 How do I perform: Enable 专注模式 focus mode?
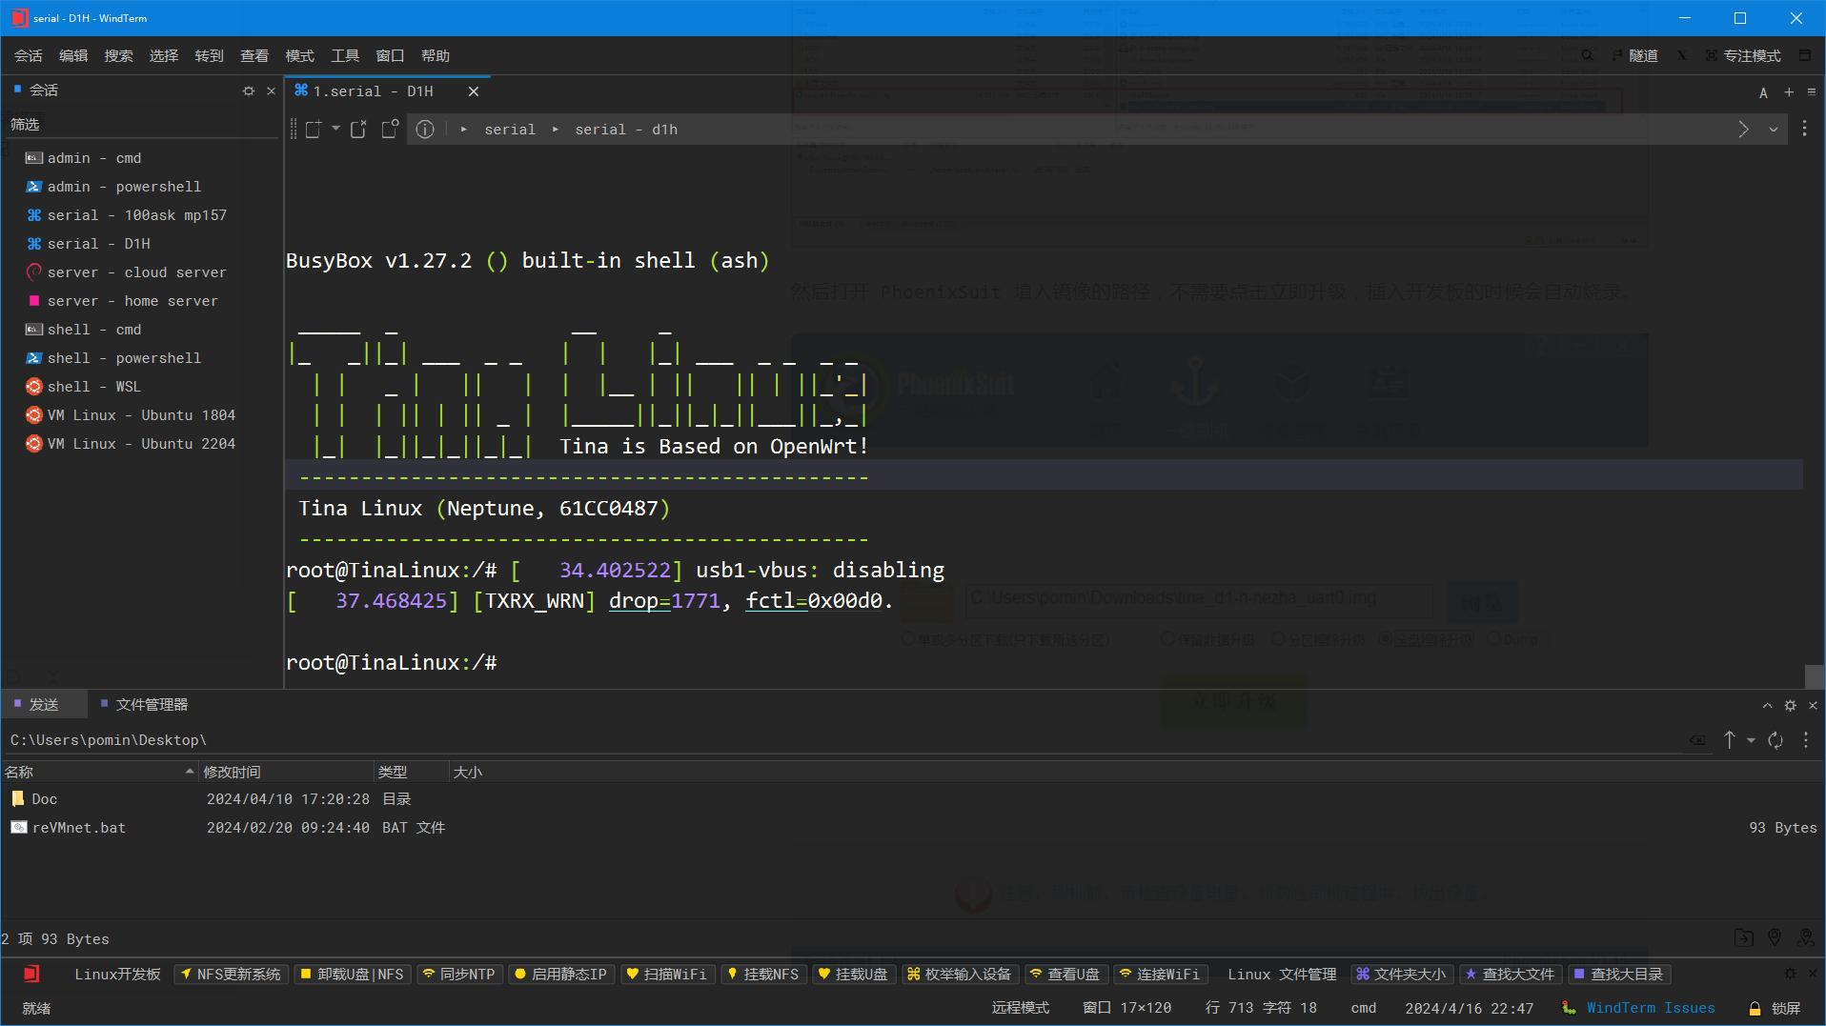coord(1743,55)
